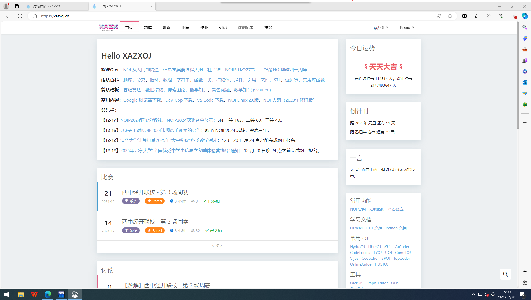Show hidden system tray icons chevron
This screenshot has height=300, width=531.
click(x=473, y=294)
